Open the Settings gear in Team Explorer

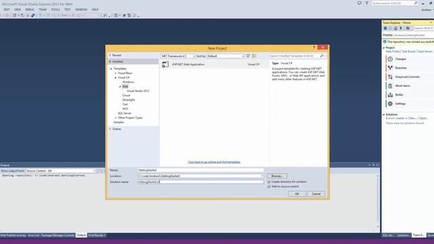pyautogui.click(x=390, y=104)
